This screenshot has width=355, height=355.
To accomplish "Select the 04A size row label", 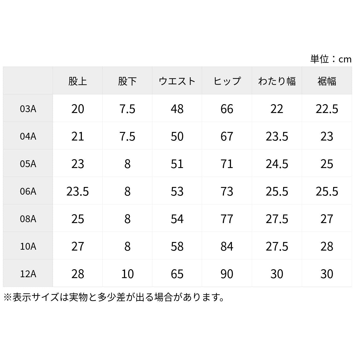I will [x=28, y=136].
